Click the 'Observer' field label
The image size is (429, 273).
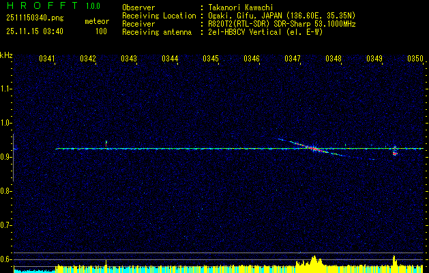pyautogui.click(x=138, y=8)
